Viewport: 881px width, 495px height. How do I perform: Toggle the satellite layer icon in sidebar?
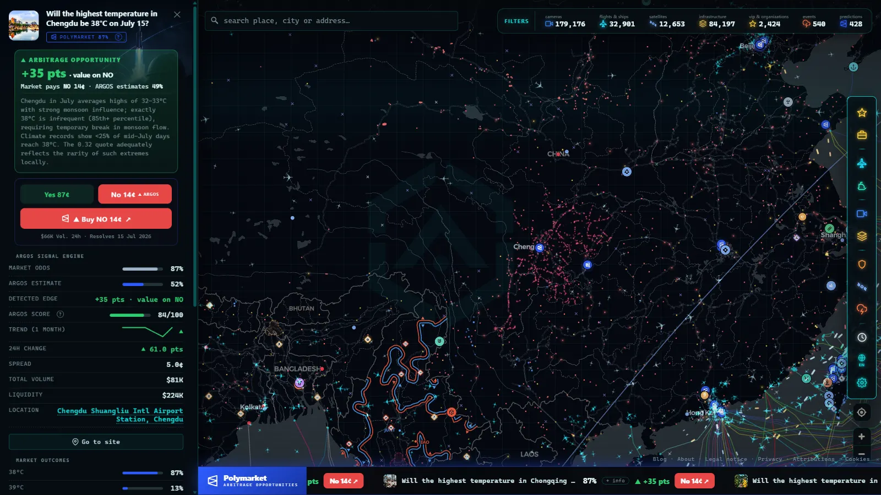[x=862, y=287]
